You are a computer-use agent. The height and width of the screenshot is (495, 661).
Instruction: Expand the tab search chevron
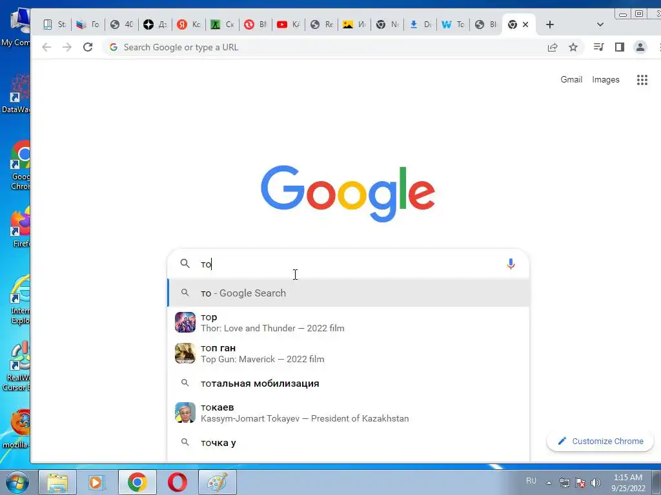point(600,24)
